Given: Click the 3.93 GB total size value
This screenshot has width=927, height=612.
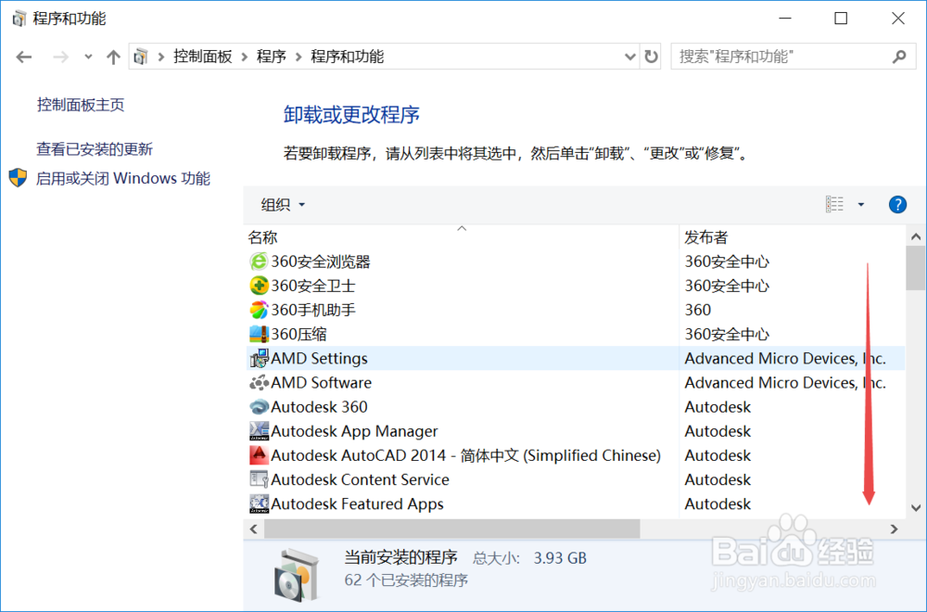Looking at the screenshot, I should 560,558.
